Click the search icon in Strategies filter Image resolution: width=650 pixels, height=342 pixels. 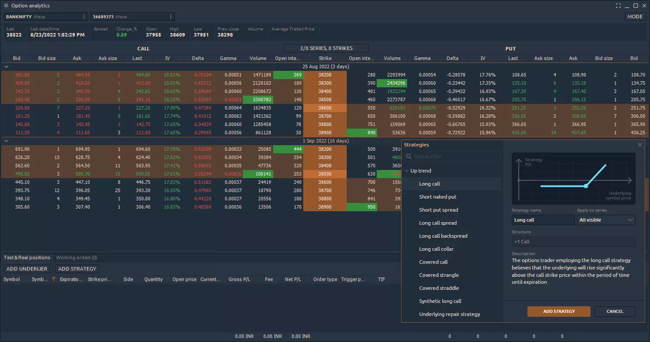point(409,156)
